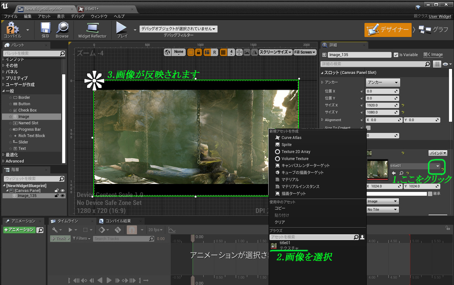Switch to Designer (デザイナー) mode
The width and height of the screenshot is (454, 285).
click(388, 30)
